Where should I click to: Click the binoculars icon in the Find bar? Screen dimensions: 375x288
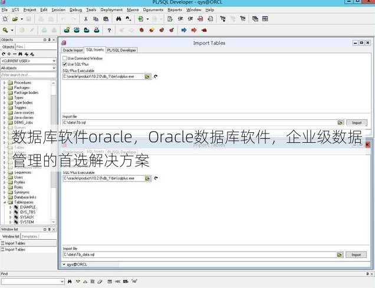click(70, 282)
